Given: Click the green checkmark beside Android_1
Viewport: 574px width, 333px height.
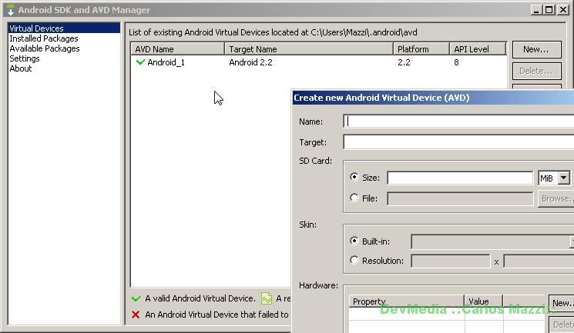Looking at the screenshot, I should click(x=140, y=62).
